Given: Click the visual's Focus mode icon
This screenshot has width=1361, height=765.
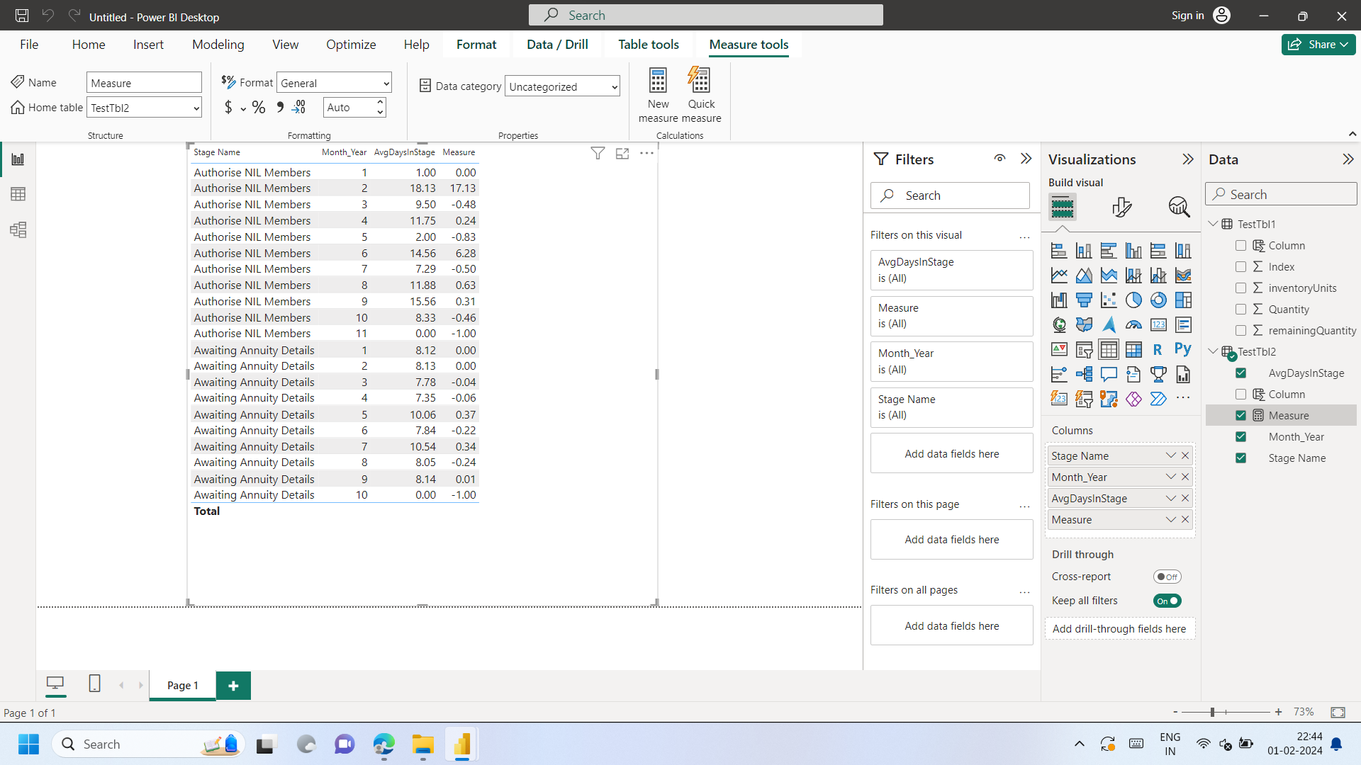Looking at the screenshot, I should 622,153.
